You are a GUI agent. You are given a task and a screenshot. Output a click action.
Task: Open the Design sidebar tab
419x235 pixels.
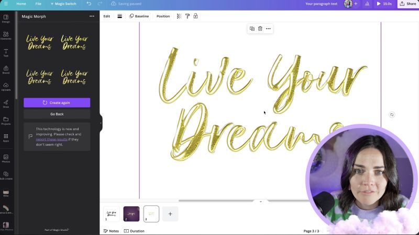tap(6, 19)
